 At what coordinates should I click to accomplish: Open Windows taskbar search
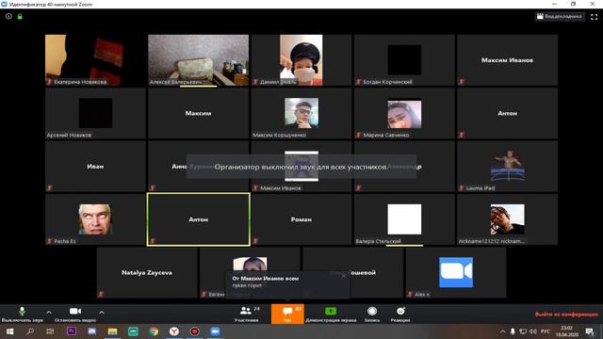point(30,331)
